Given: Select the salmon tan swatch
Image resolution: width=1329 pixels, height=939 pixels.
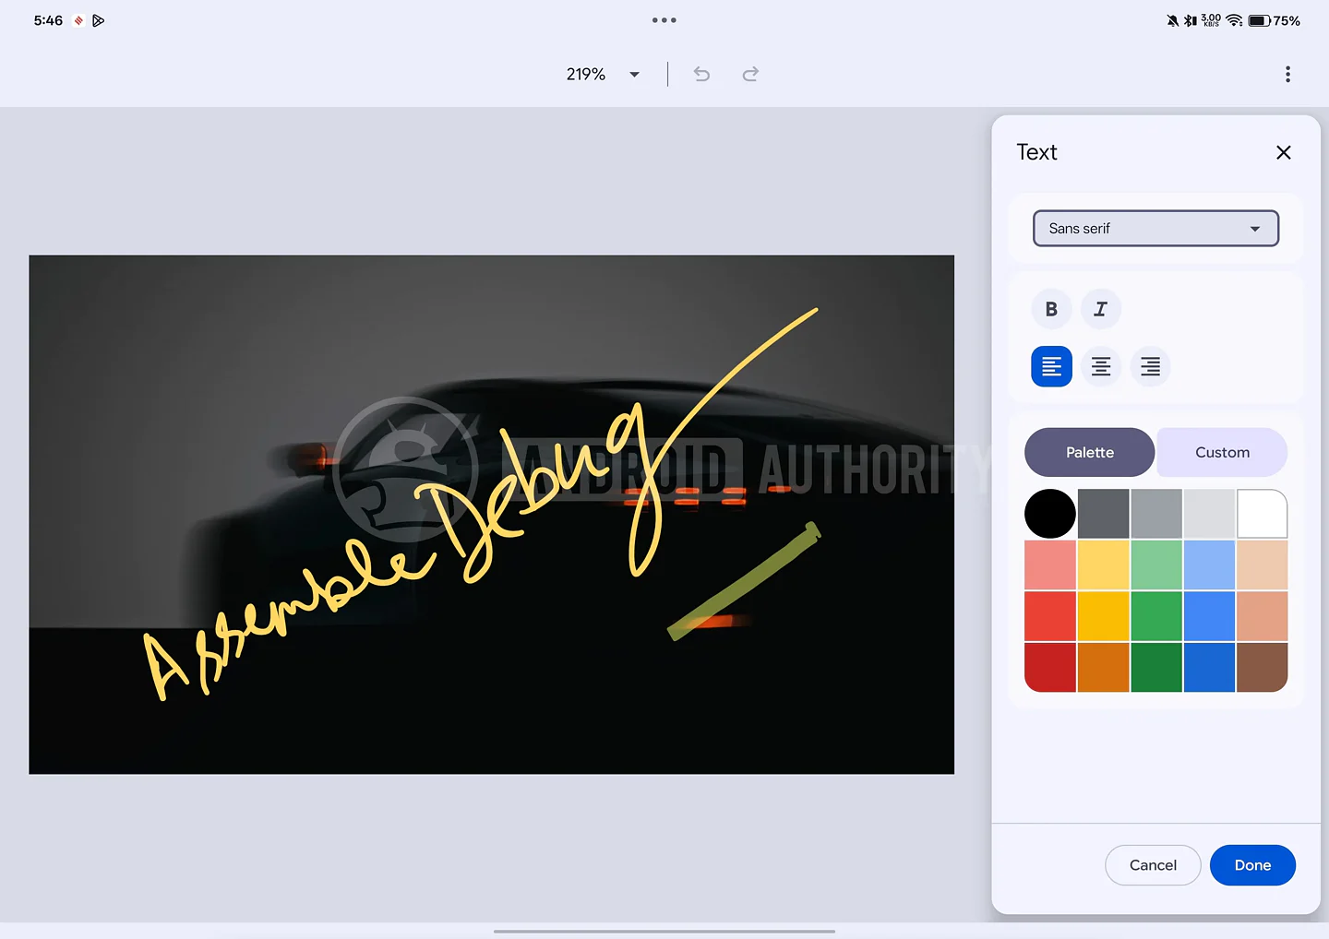Looking at the screenshot, I should 1262,616.
